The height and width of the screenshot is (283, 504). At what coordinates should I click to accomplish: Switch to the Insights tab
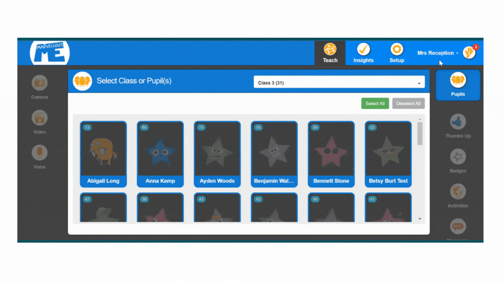point(363,53)
